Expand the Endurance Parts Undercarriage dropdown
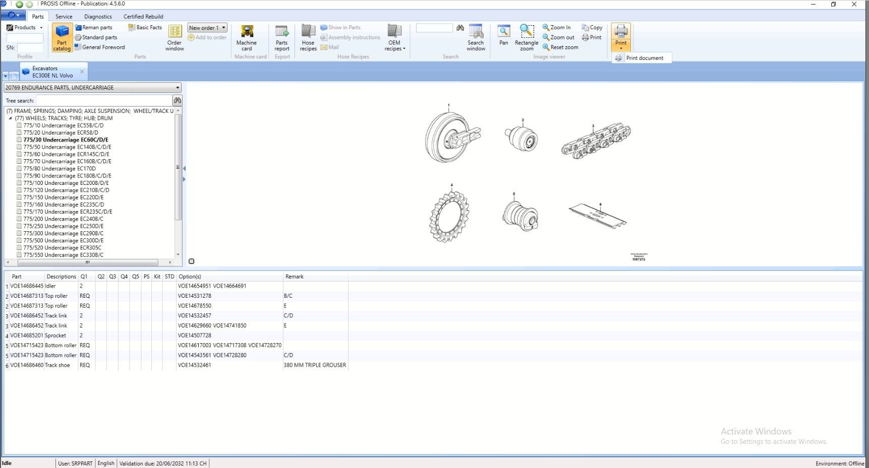869x468 pixels. click(x=178, y=88)
